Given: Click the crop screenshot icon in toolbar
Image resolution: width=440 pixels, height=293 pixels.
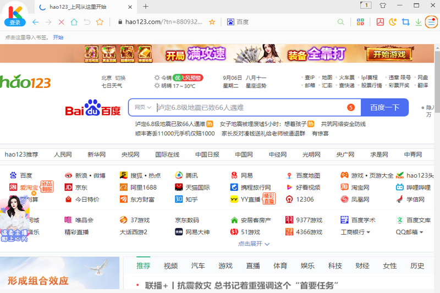Looking at the screenshot, I should (x=406, y=22).
